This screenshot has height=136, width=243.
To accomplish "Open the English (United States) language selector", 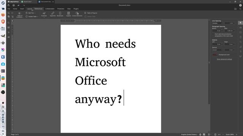I will [189, 134].
